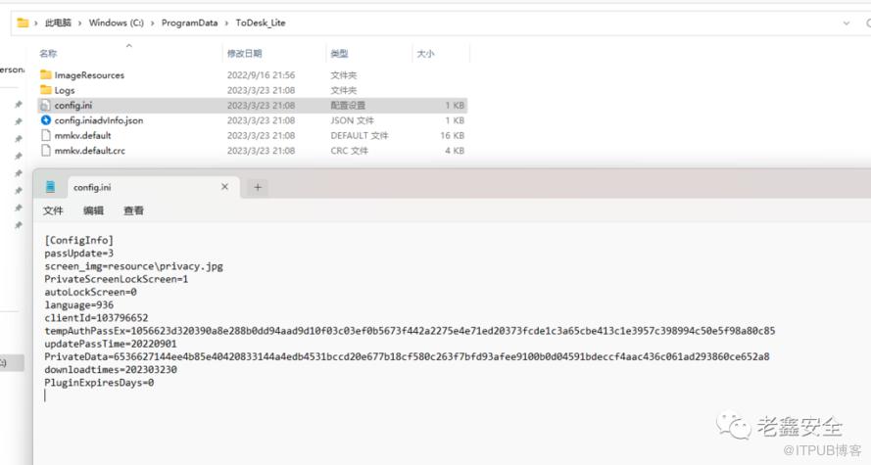871x465 pixels.
Task: Click DEFAULT 文件 type cell
Action: coord(360,135)
